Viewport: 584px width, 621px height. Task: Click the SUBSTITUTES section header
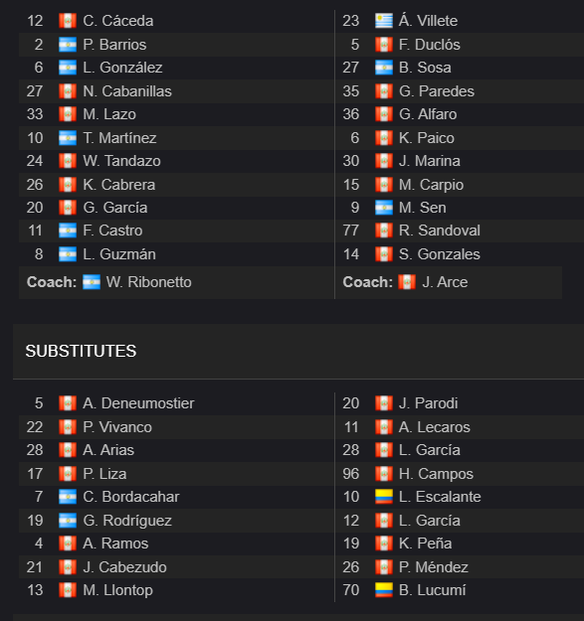[x=81, y=351]
